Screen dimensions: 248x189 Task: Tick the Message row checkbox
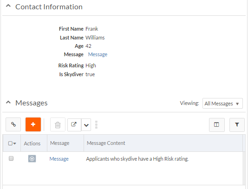(11, 158)
